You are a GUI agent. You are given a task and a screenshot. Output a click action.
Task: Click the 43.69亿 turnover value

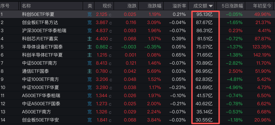(x=204, y=87)
